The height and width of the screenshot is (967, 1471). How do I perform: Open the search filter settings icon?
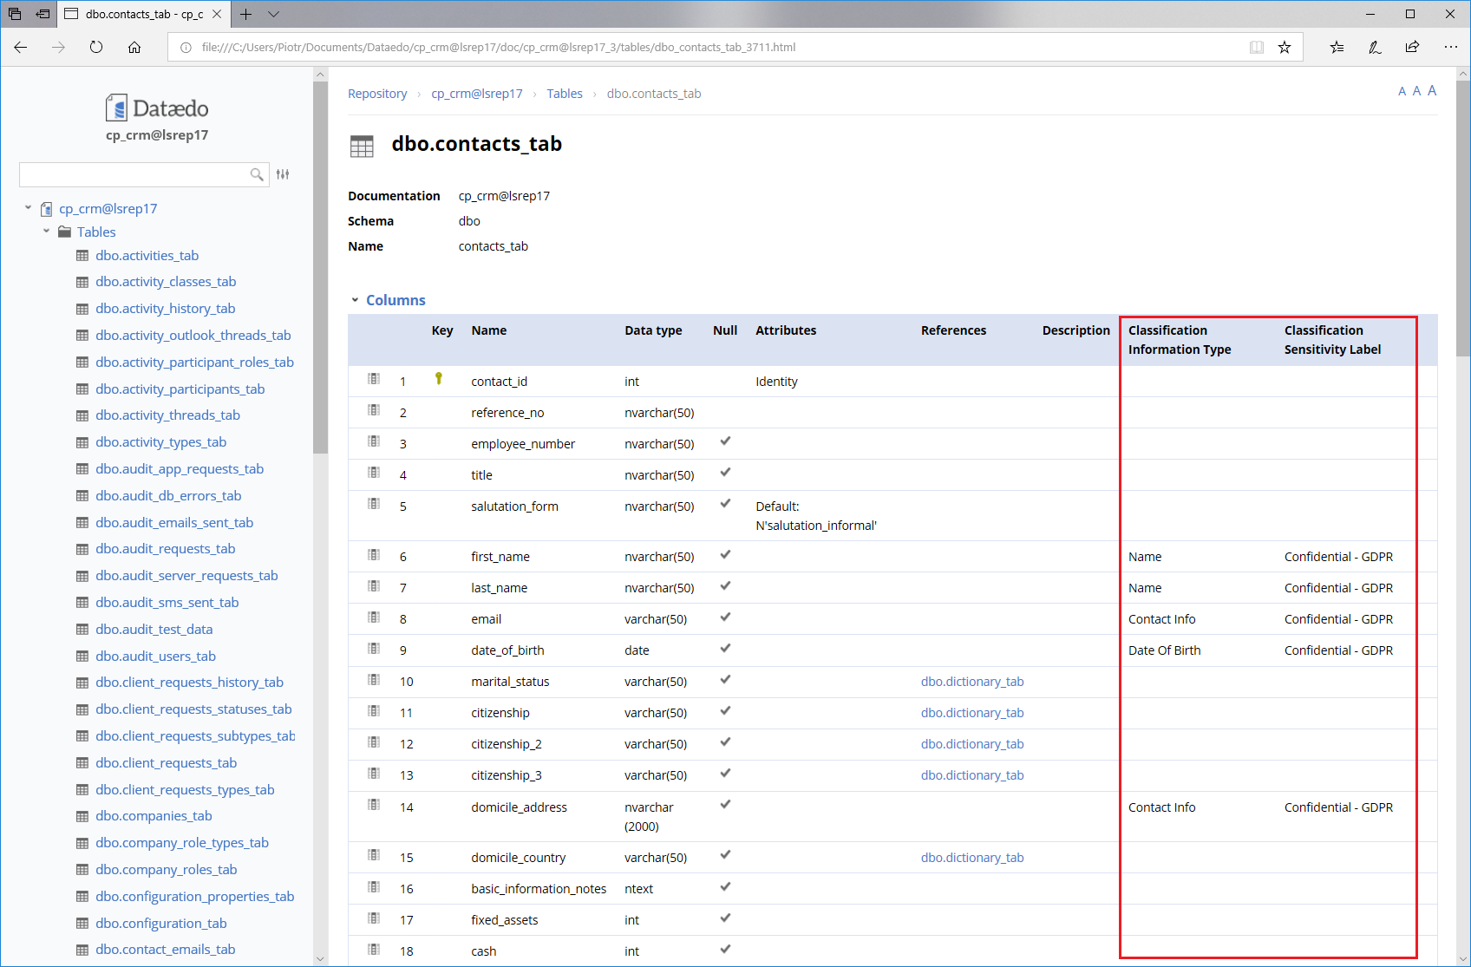[283, 174]
